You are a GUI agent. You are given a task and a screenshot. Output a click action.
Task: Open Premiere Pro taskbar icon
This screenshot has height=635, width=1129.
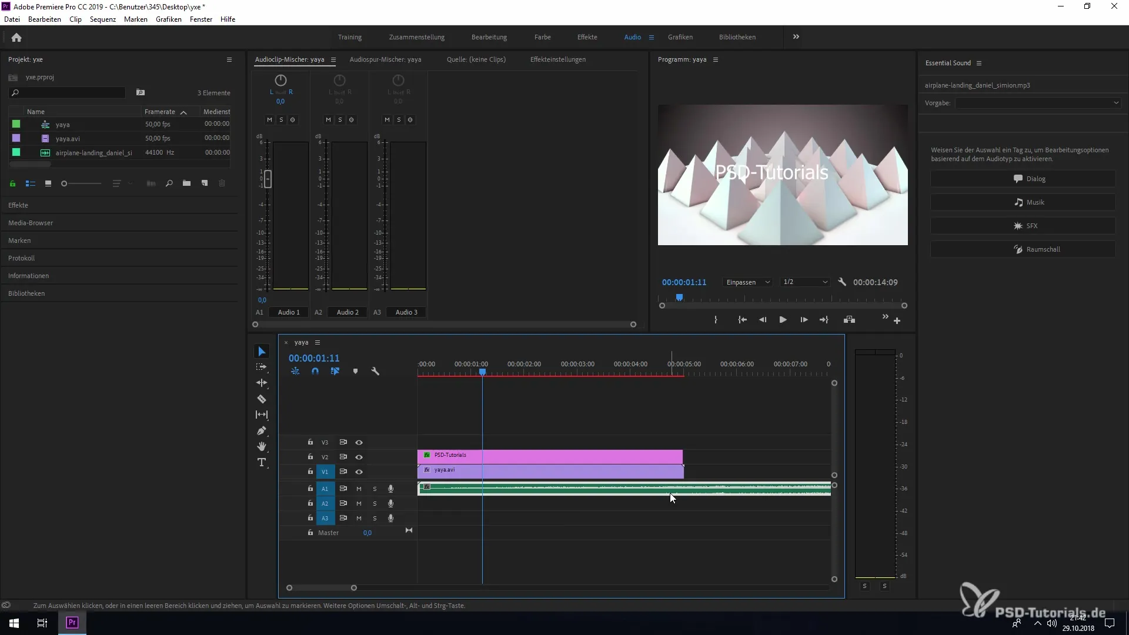(x=72, y=623)
